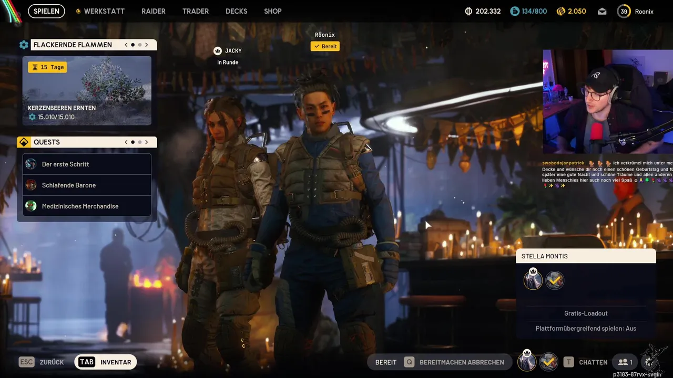Image resolution: width=673 pixels, height=378 pixels.
Task: Click Bereitmachen Abbrechen button
Action: [x=462, y=362]
